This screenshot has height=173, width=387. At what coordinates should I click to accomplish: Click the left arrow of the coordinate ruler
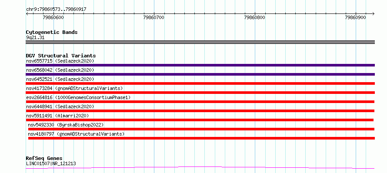tap(27, 13)
